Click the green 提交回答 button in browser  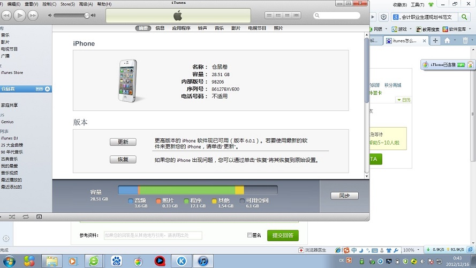click(x=283, y=235)
